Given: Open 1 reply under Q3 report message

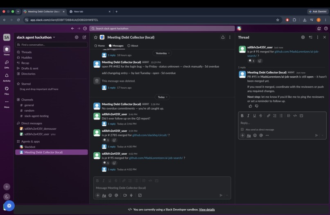Looking at the screenshot, I should point(111,124).
